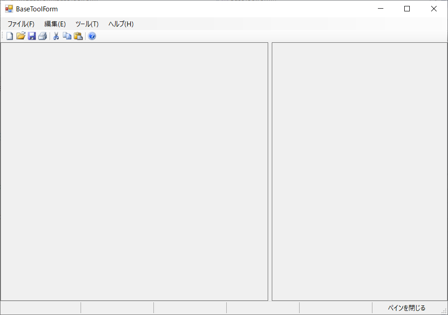This screenshot has height=315, width=448.
Task: Click the New document toolbar icon
Action: coord(10,36)
